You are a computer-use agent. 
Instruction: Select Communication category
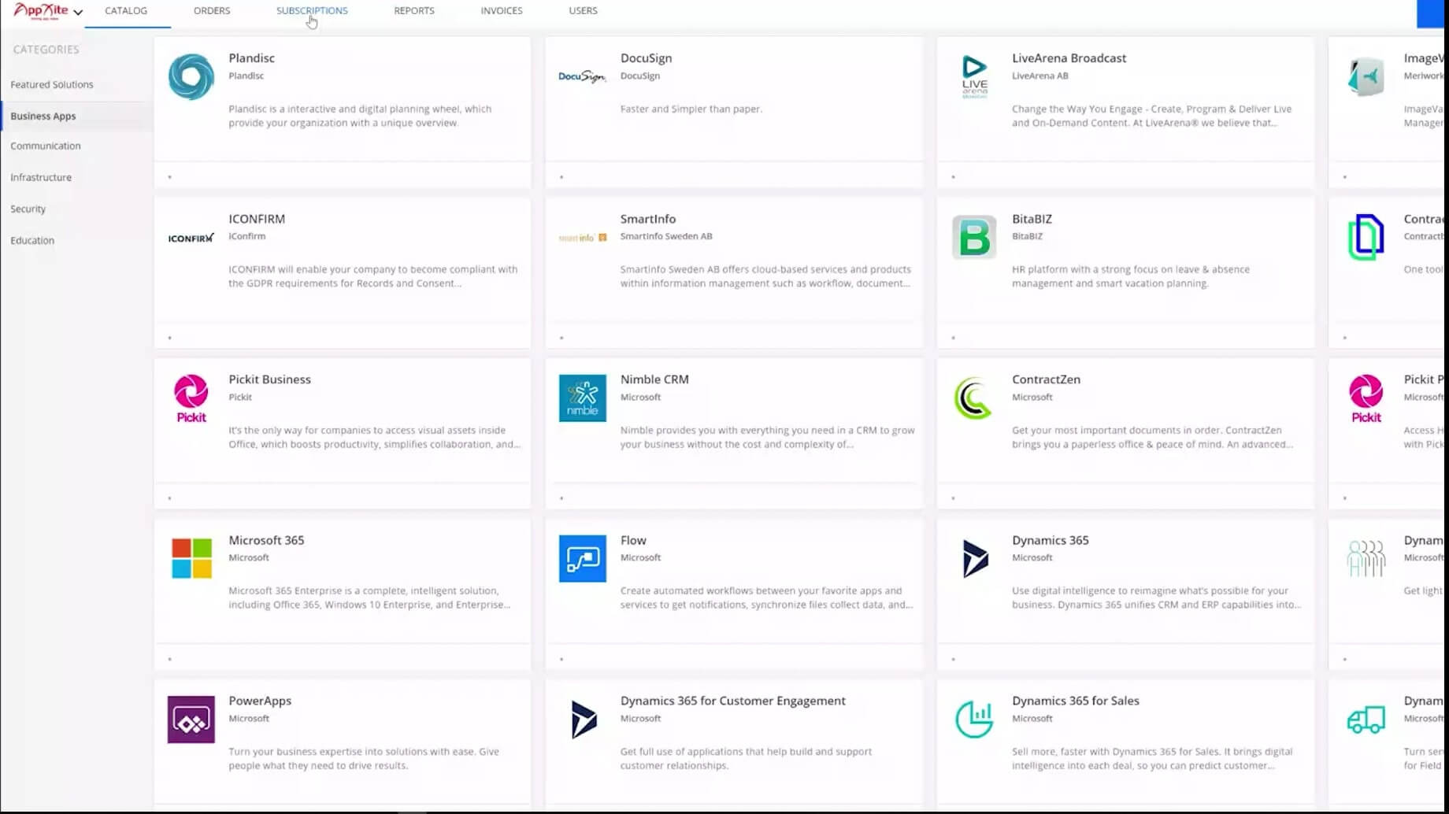click(x=46, y=146)
